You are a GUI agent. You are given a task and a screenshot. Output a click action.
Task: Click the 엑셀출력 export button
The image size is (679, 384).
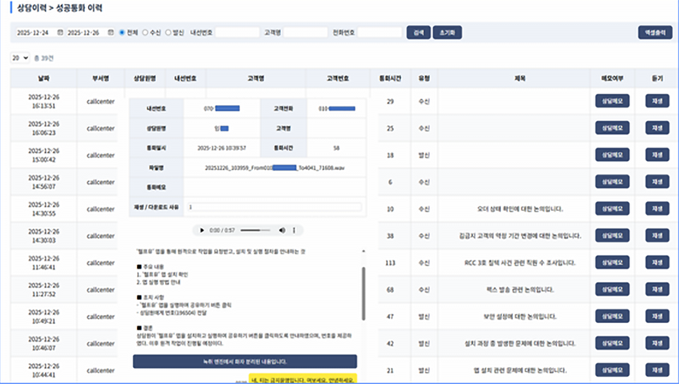coord(655,33)
